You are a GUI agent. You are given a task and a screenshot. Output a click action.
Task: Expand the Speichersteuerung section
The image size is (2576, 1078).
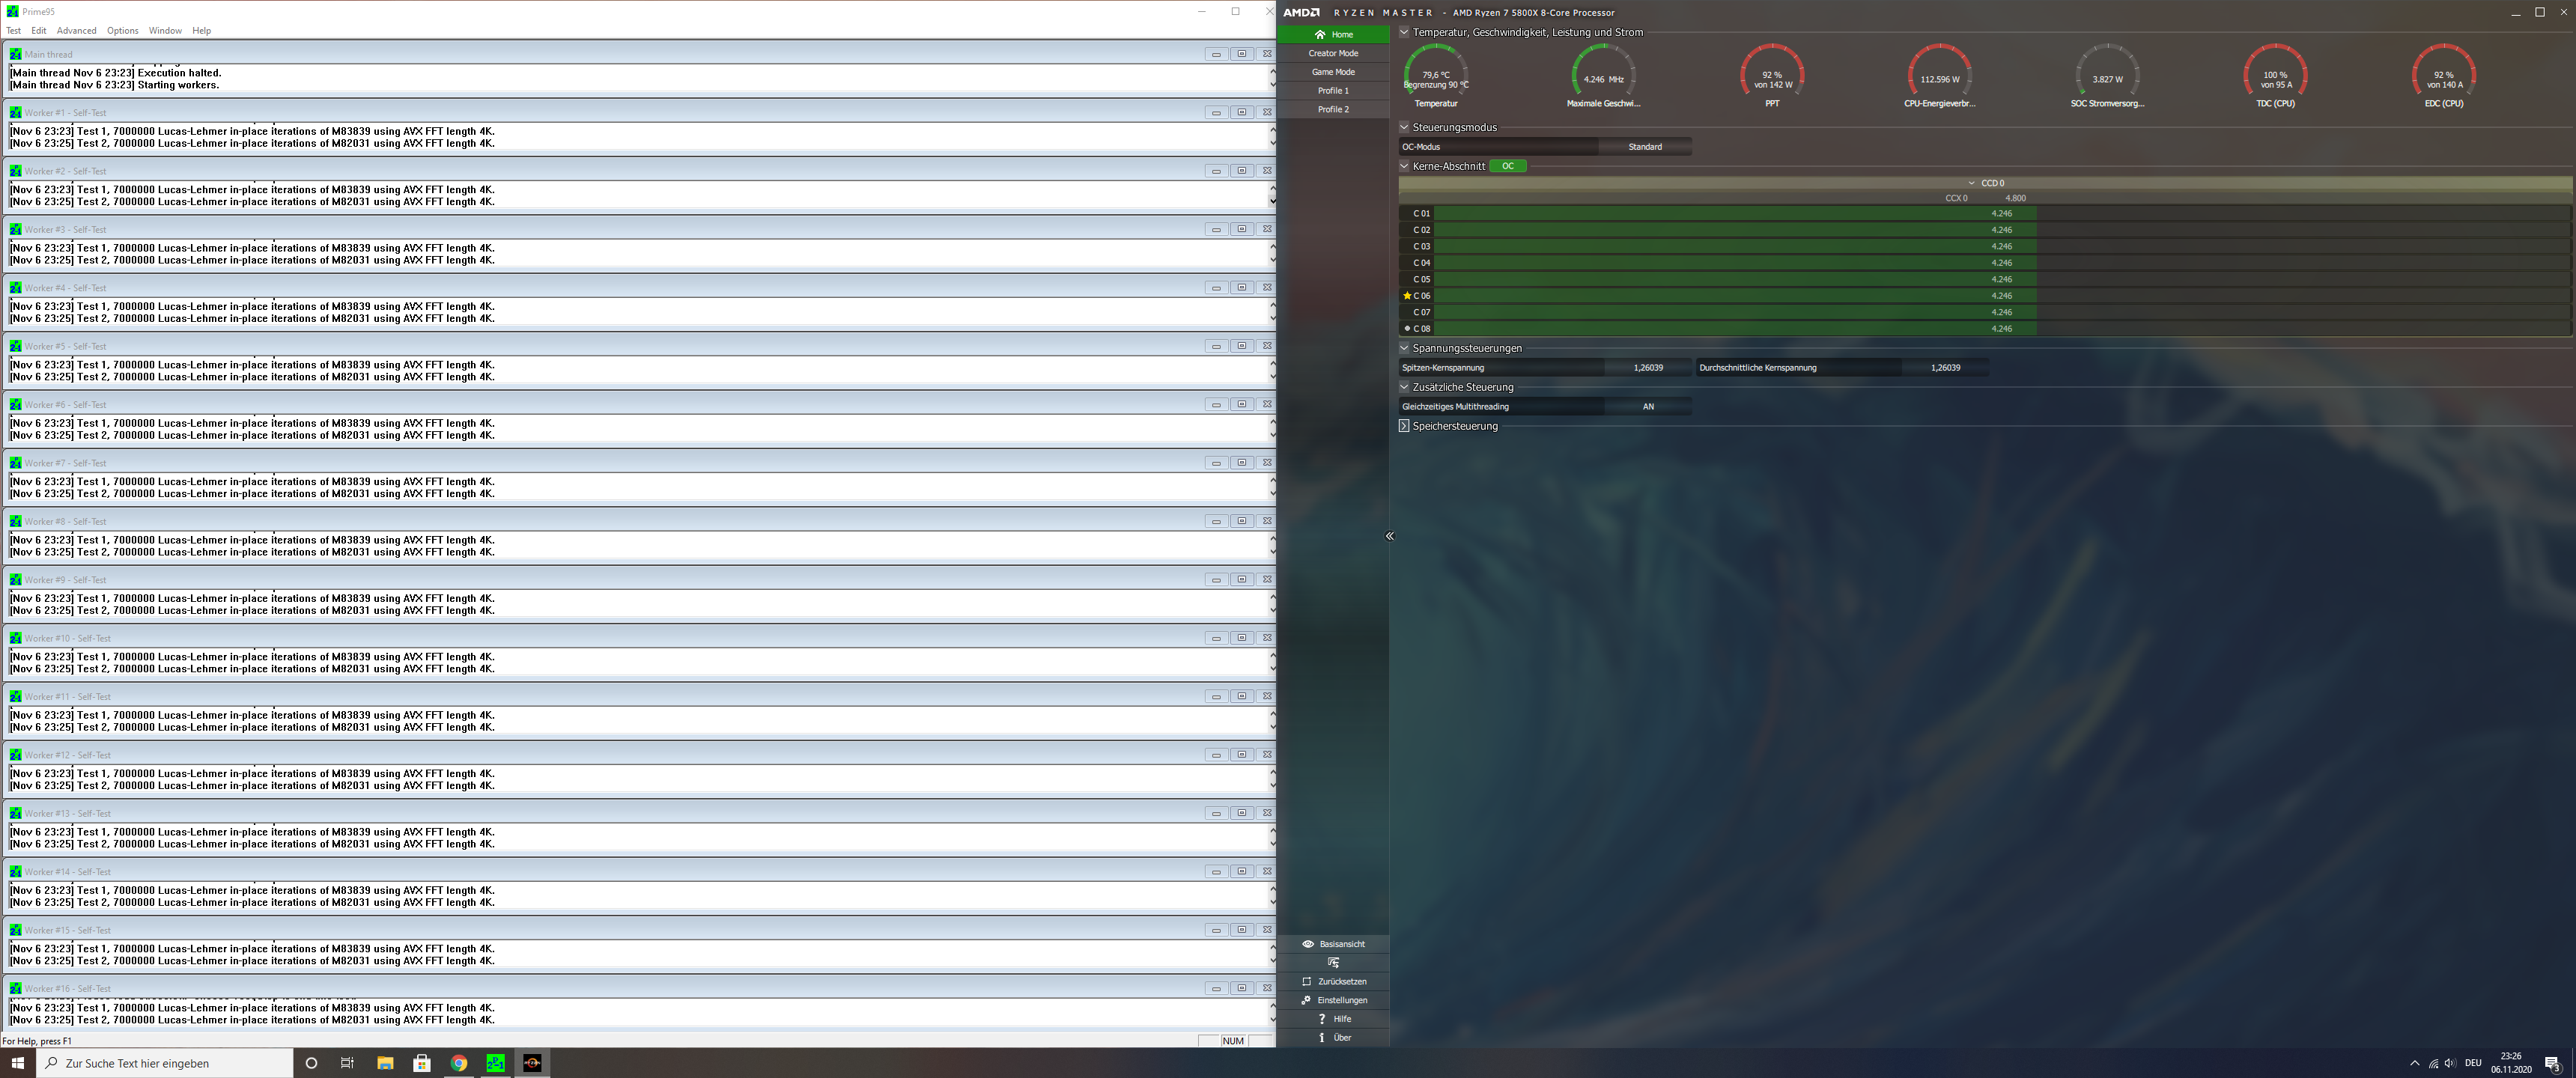click(x=1404, y=426)
